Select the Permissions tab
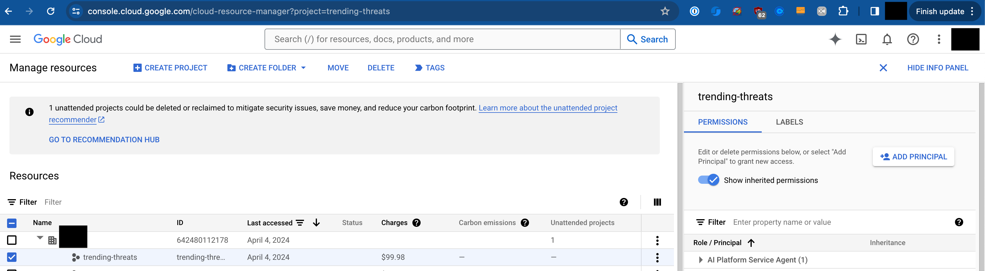 (x=722, y=122)
